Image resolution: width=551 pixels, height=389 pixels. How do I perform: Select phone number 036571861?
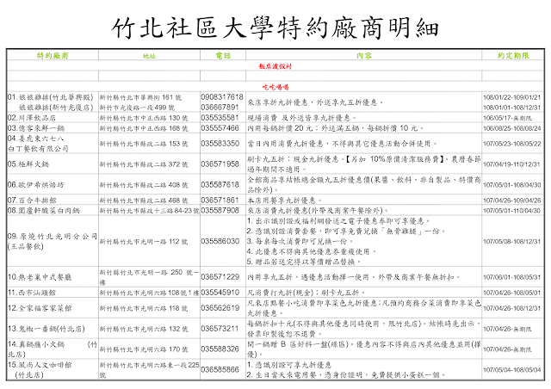pos(220,200)
